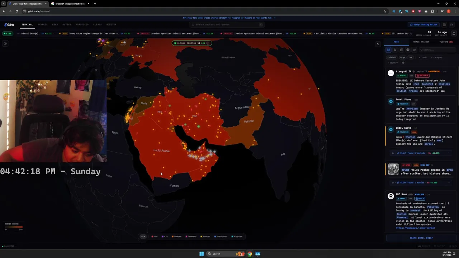Toggle Transport aircraft filter
Image resolution: width=459 pixels, height=258 pixels.
tap(221, 236)
